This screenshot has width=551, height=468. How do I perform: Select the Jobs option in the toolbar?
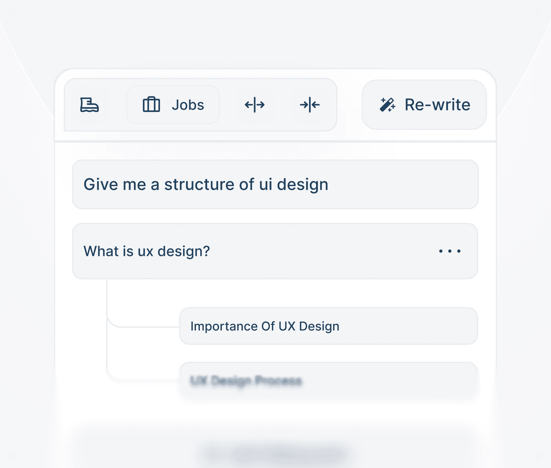pos(173,105)
